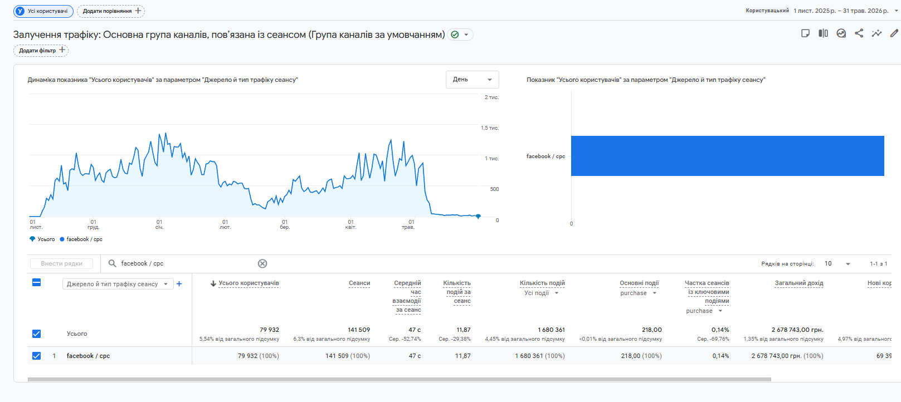Add a secondary dimension with plus icon
Screen dimensions: 901x402
179,284
